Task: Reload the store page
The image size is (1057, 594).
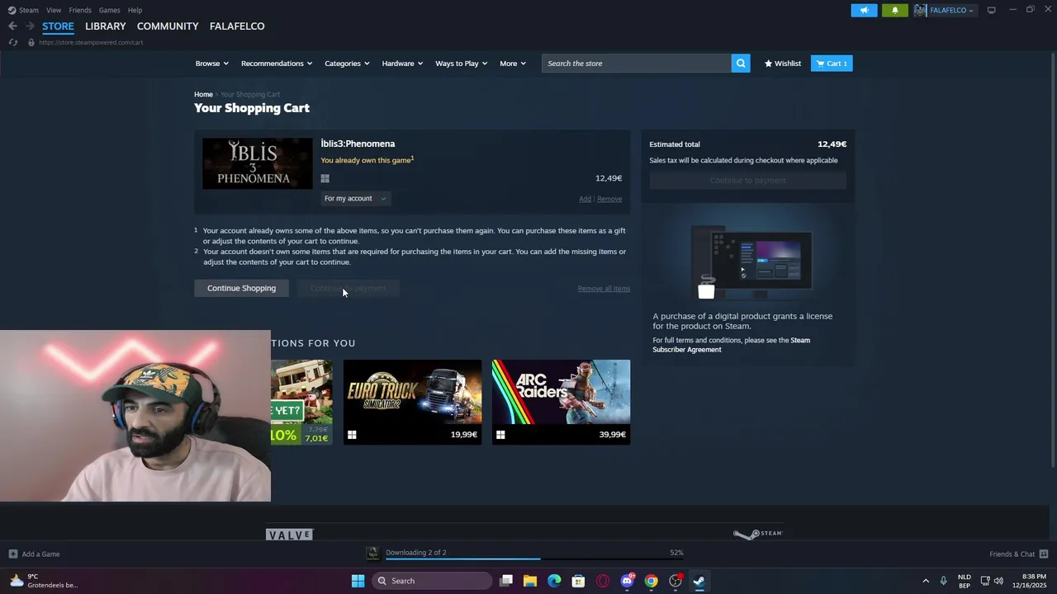Action: pyautogui.click(x=12, y=42)
